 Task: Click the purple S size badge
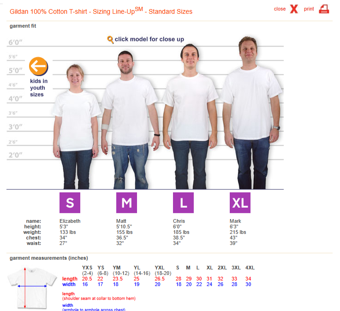click(70, 203)
